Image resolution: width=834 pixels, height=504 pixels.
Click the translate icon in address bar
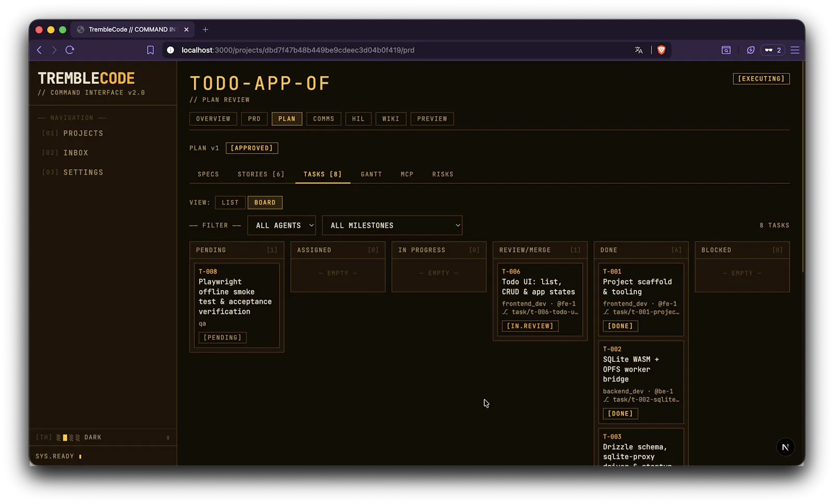tap(639, 50)
